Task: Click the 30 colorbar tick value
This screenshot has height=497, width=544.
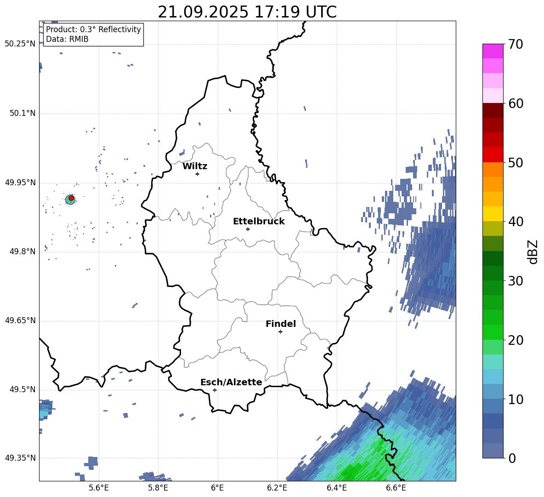Action: click(516, 281)
